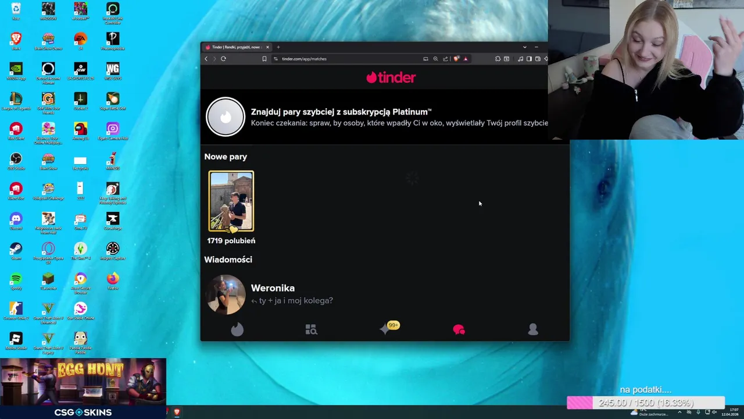Open Elgato Camera Hub shortcut
Viewport: 744px width, 419px height.
pyautogui.click(x=113, y=132)
